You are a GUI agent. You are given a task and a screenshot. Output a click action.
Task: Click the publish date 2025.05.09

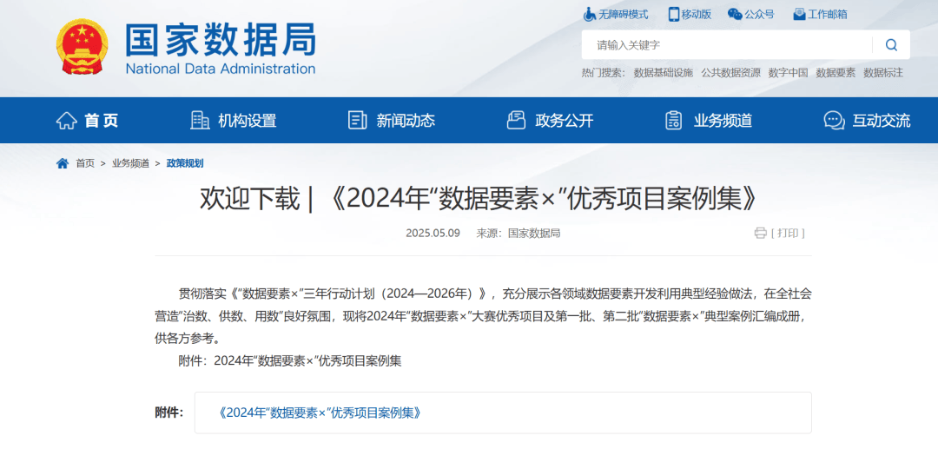tap(433, 234)
